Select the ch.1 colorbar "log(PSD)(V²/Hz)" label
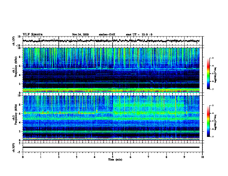228x176 pixels. tap(216, 75)
